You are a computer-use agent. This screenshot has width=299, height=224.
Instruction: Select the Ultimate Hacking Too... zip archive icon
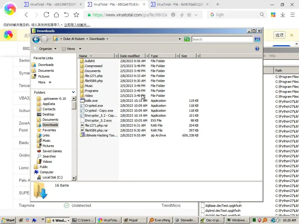coord(82,135)
